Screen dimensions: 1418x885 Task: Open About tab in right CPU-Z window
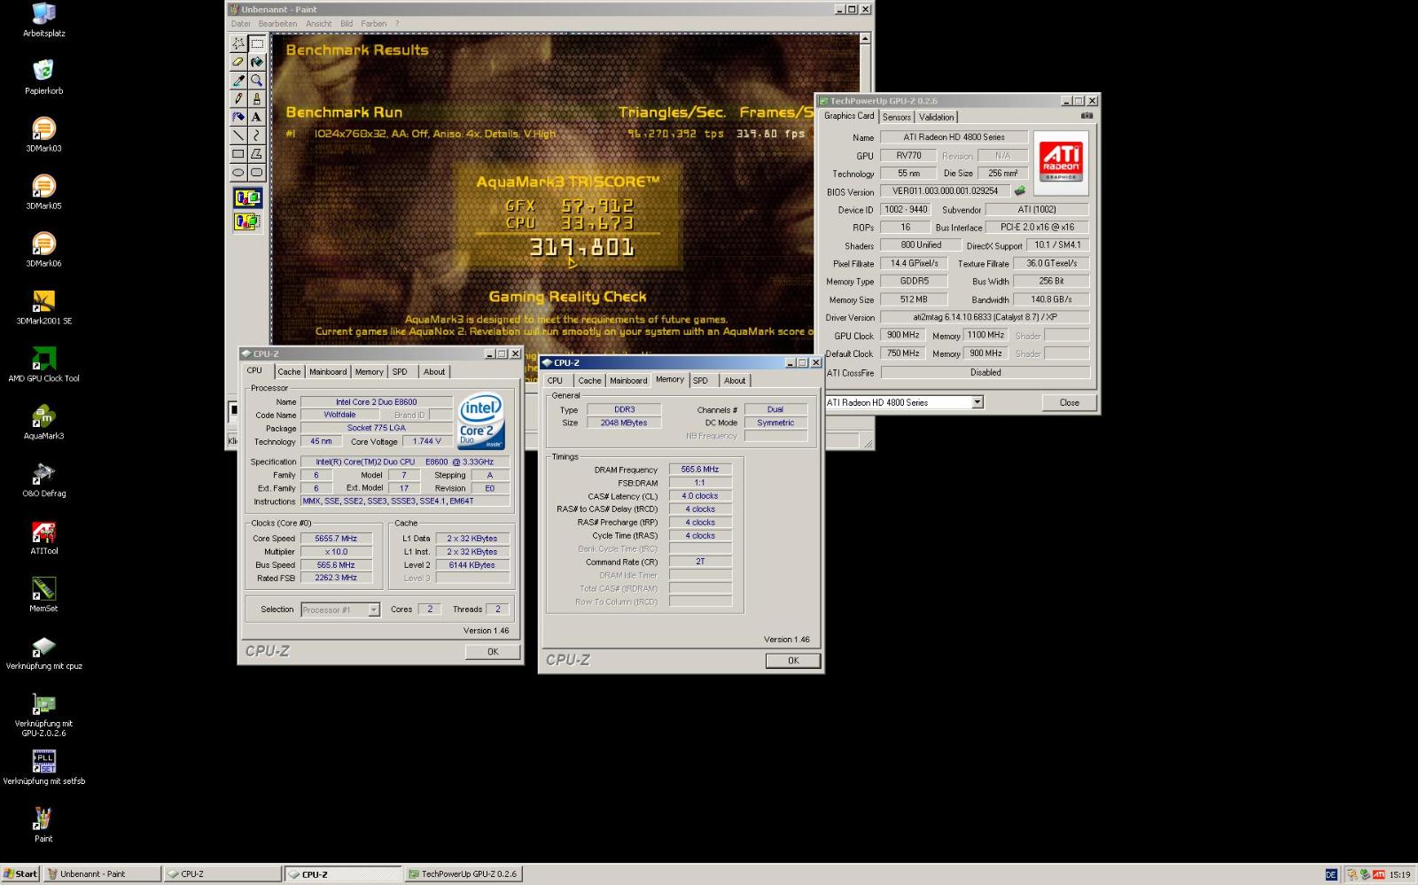pyautogui.click(x=735, y=381)
